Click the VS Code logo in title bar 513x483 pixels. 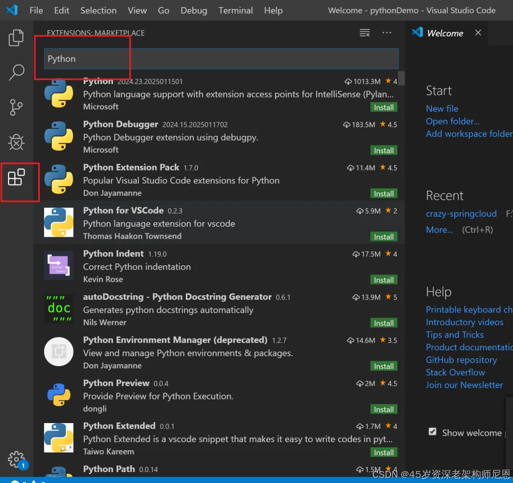(x=12, y=10)
